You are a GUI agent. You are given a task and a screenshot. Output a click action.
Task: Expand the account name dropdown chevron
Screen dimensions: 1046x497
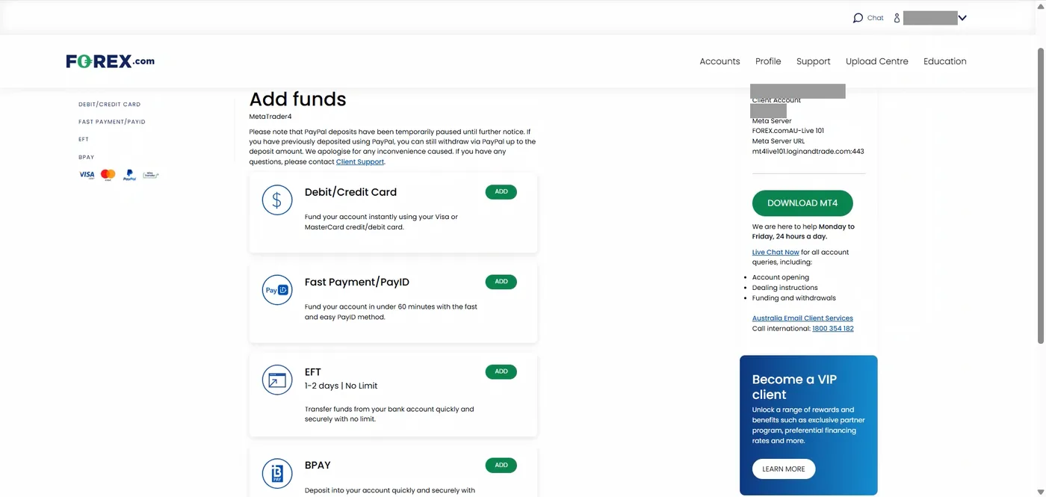[x=962, y=18]
